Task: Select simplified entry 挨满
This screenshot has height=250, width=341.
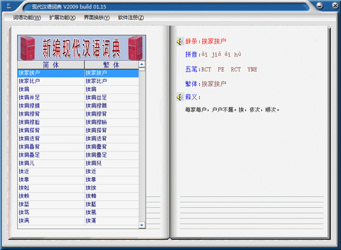Action: point(51,221)
